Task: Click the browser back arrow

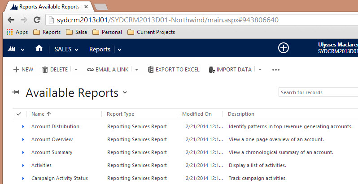Action: (11, 20)
